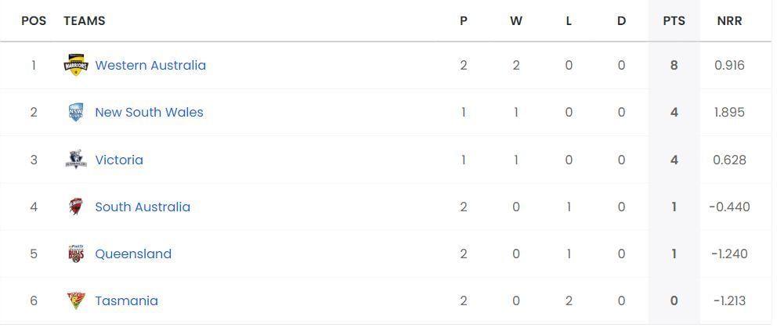Image resolution: width=777 pixels, height=331 pixels.
Task: Click the POS column header
Action: coord(34,21)
